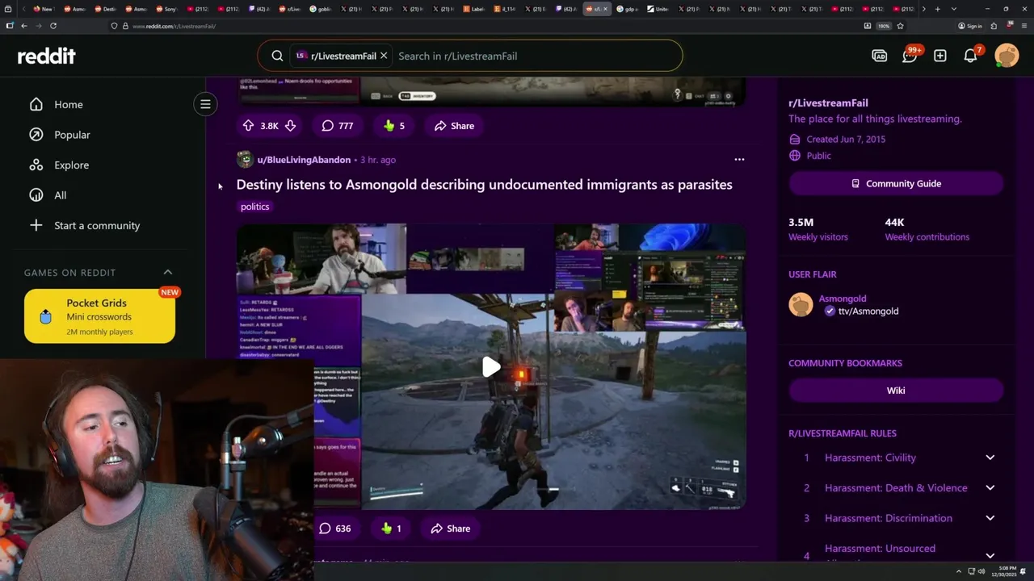The width and height of the screenshot is (1034, 581).
Task: Open the Community Guide button
Action: coord(896,183)
